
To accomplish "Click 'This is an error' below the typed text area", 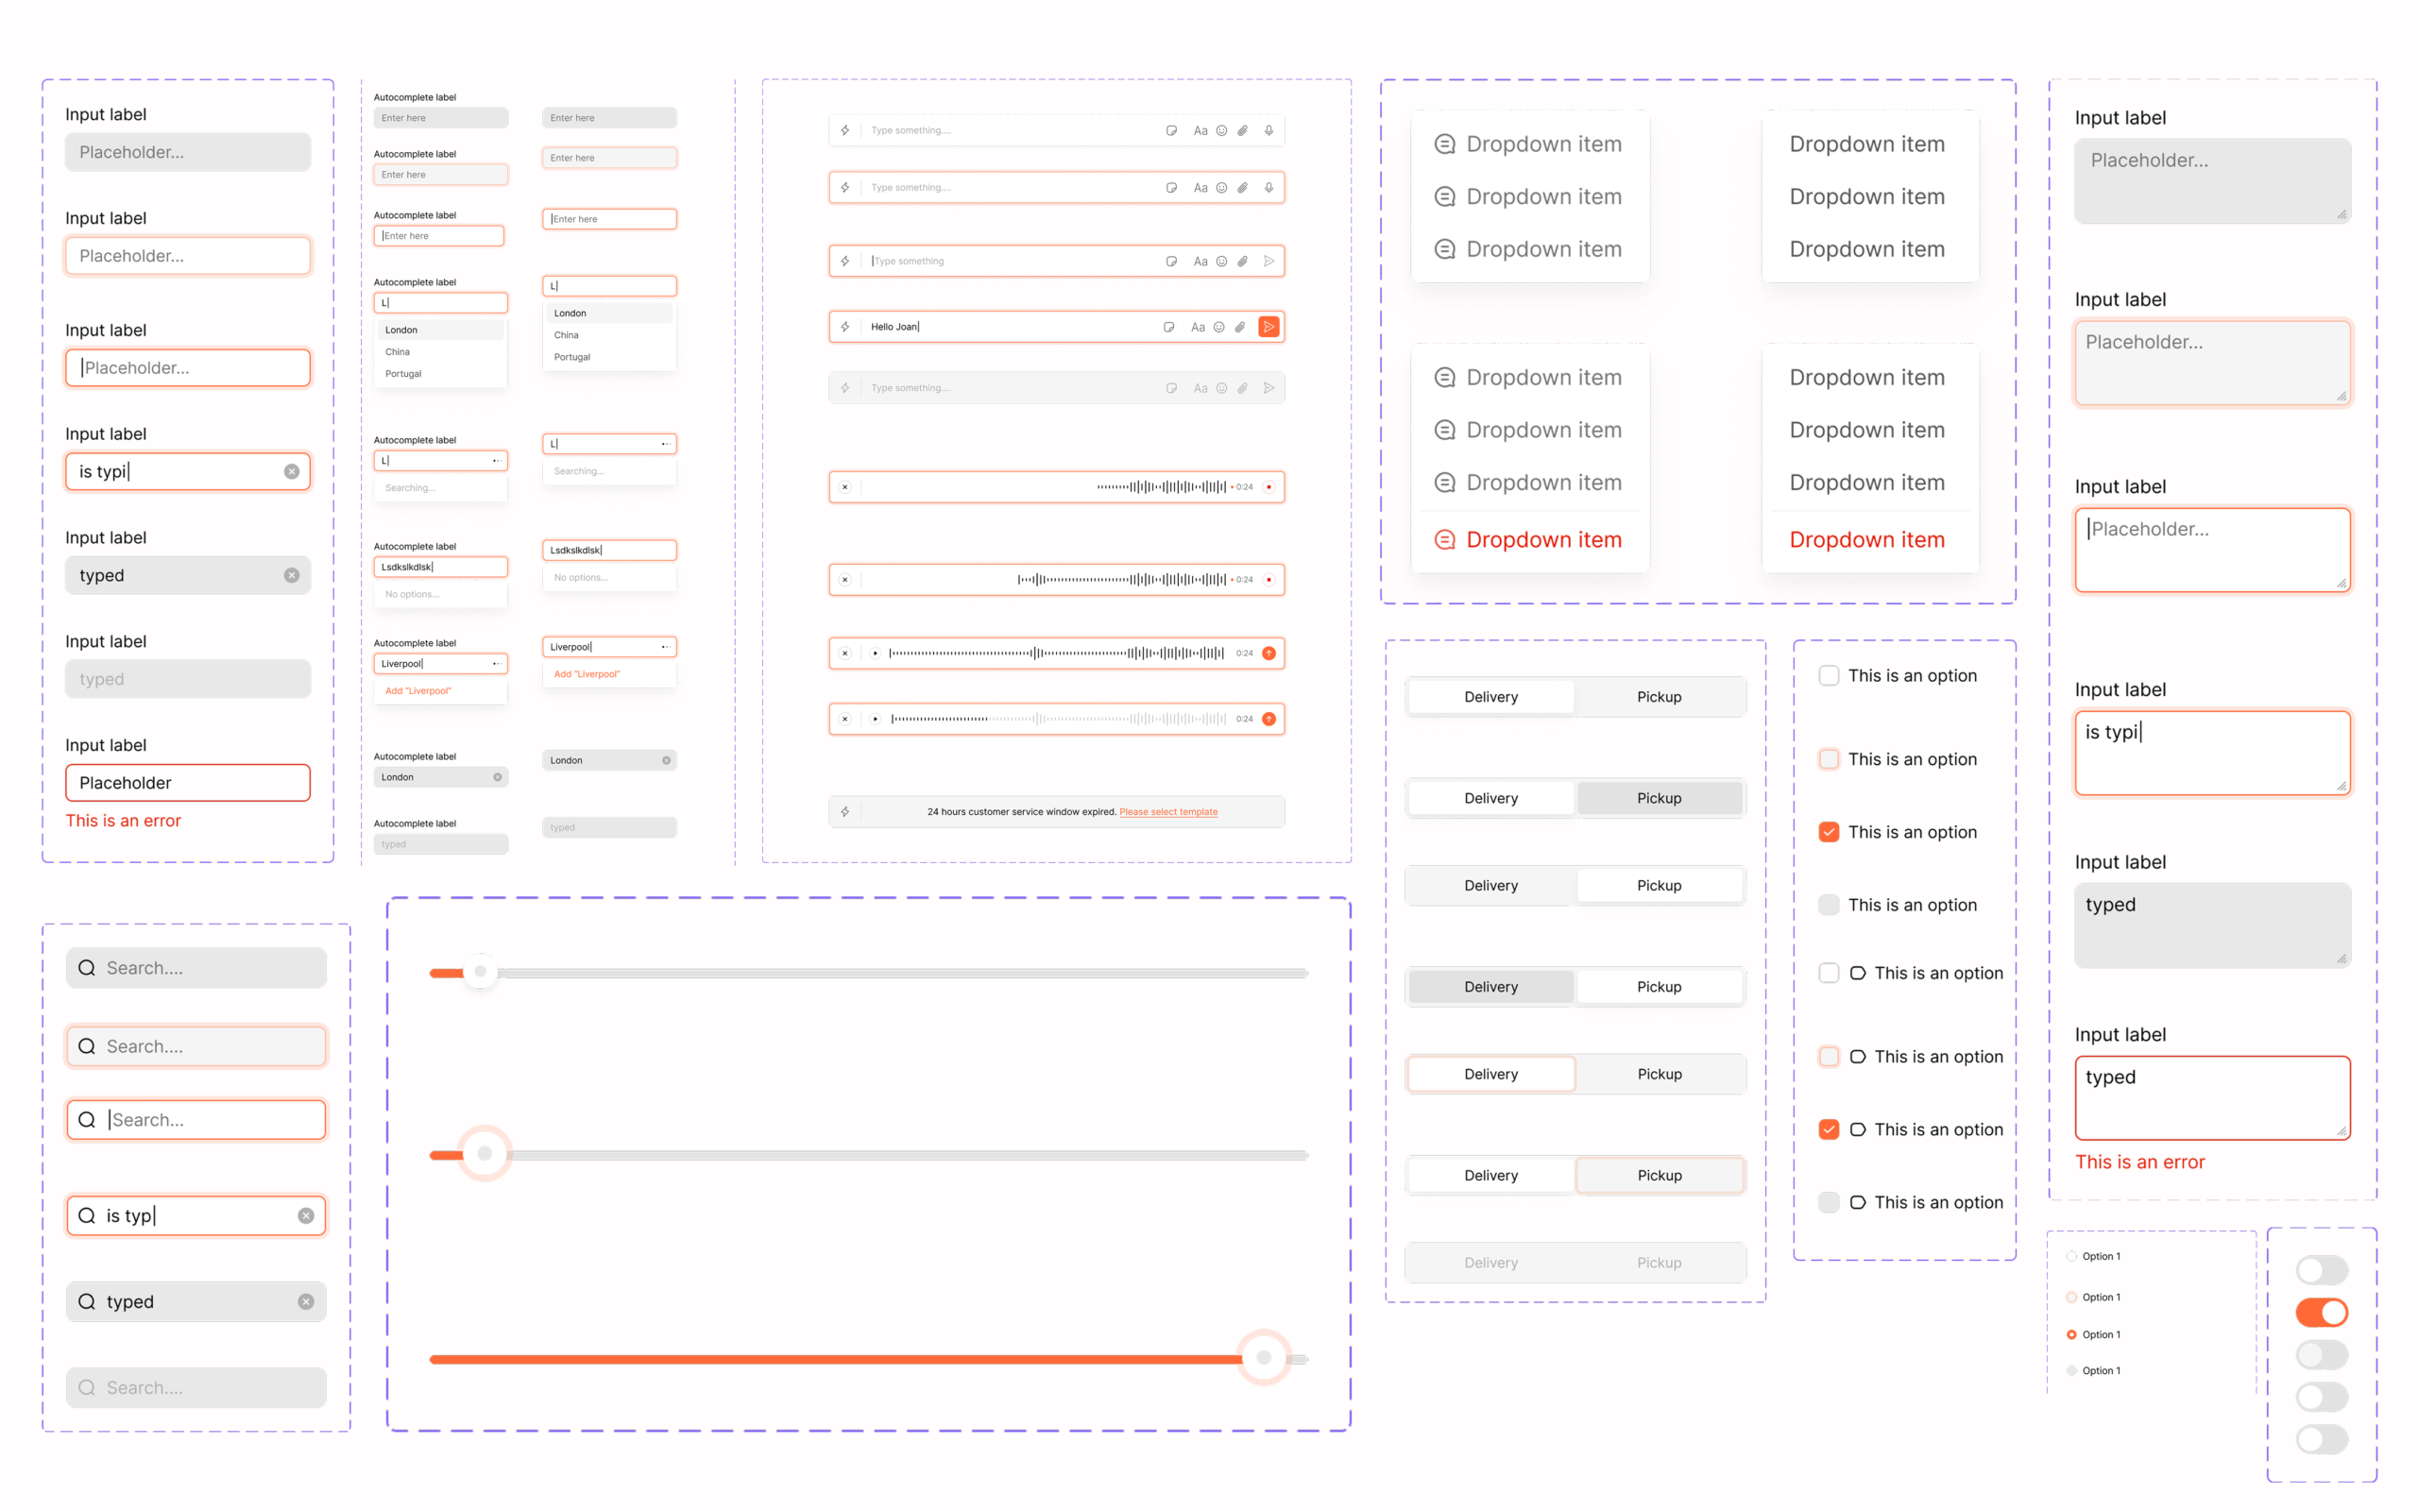I will point(2139,1162).
